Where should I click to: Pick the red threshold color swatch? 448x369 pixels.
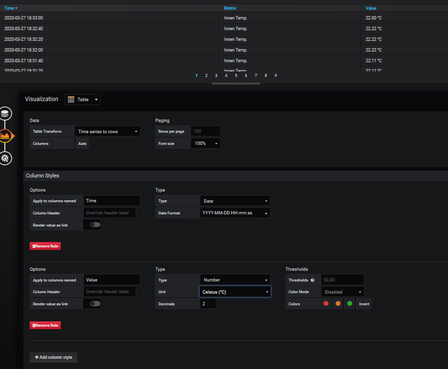click(x=326, y=304)
